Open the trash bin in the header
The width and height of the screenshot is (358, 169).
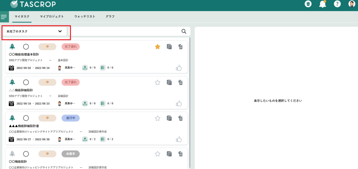pos(308,4)
